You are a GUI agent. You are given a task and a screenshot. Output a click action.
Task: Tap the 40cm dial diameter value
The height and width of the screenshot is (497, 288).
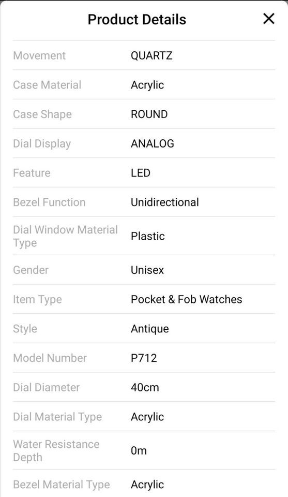[145, 387]
